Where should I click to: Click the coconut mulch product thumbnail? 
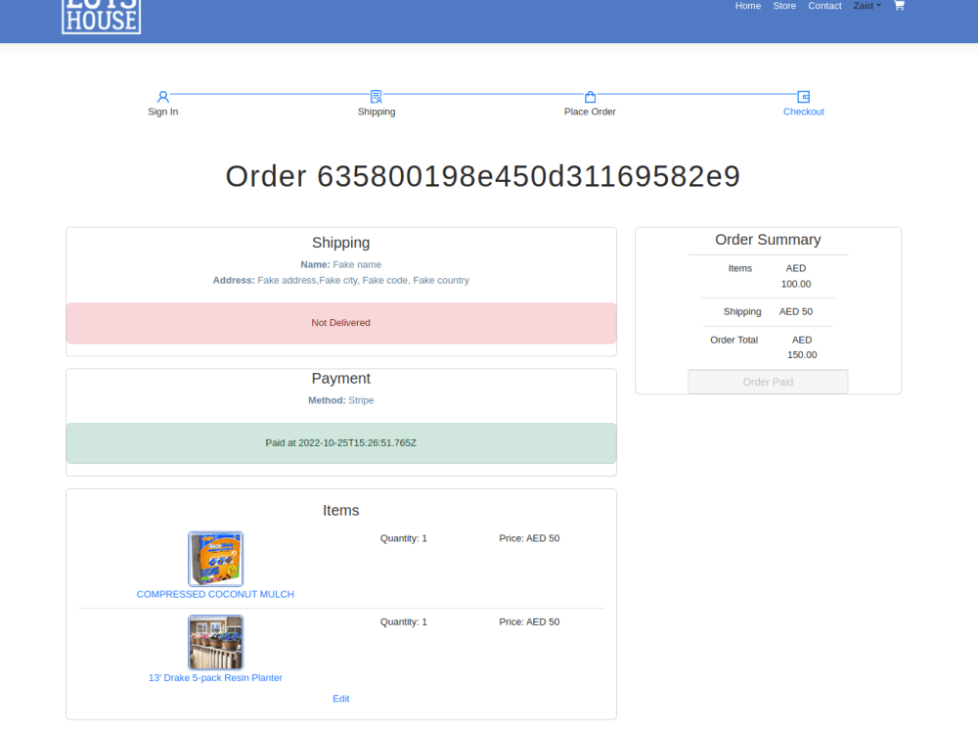216,559
